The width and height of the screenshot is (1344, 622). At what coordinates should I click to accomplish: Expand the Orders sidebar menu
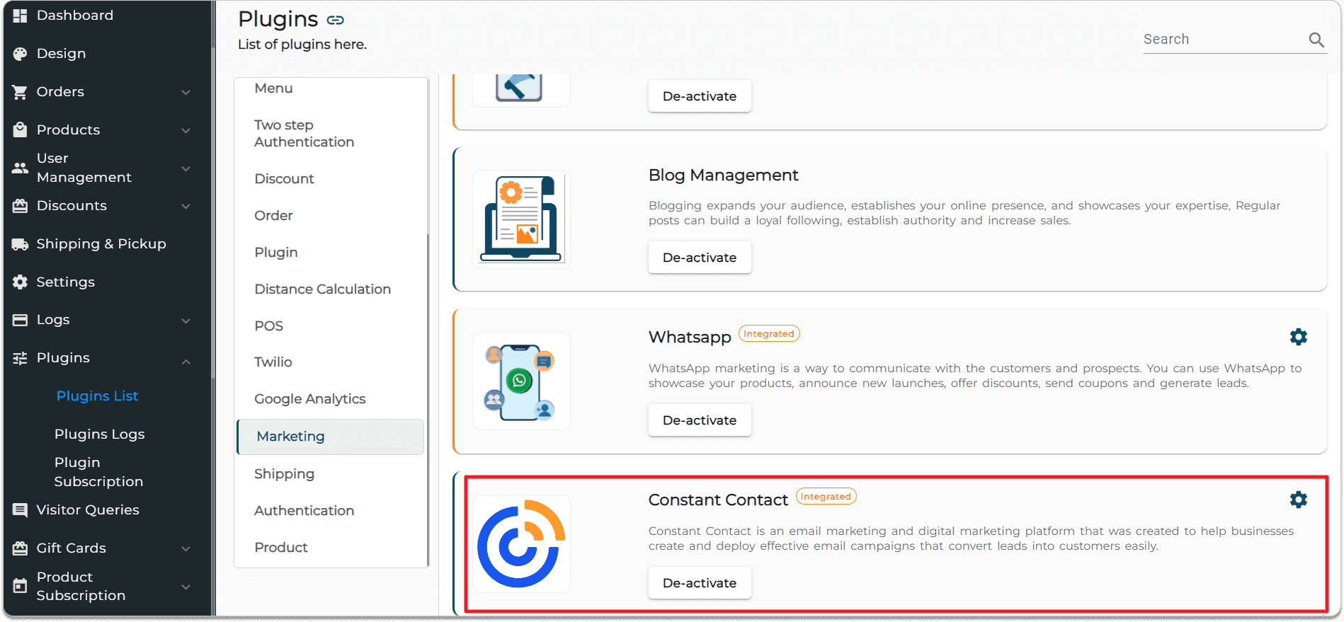[x=186, y=92]
